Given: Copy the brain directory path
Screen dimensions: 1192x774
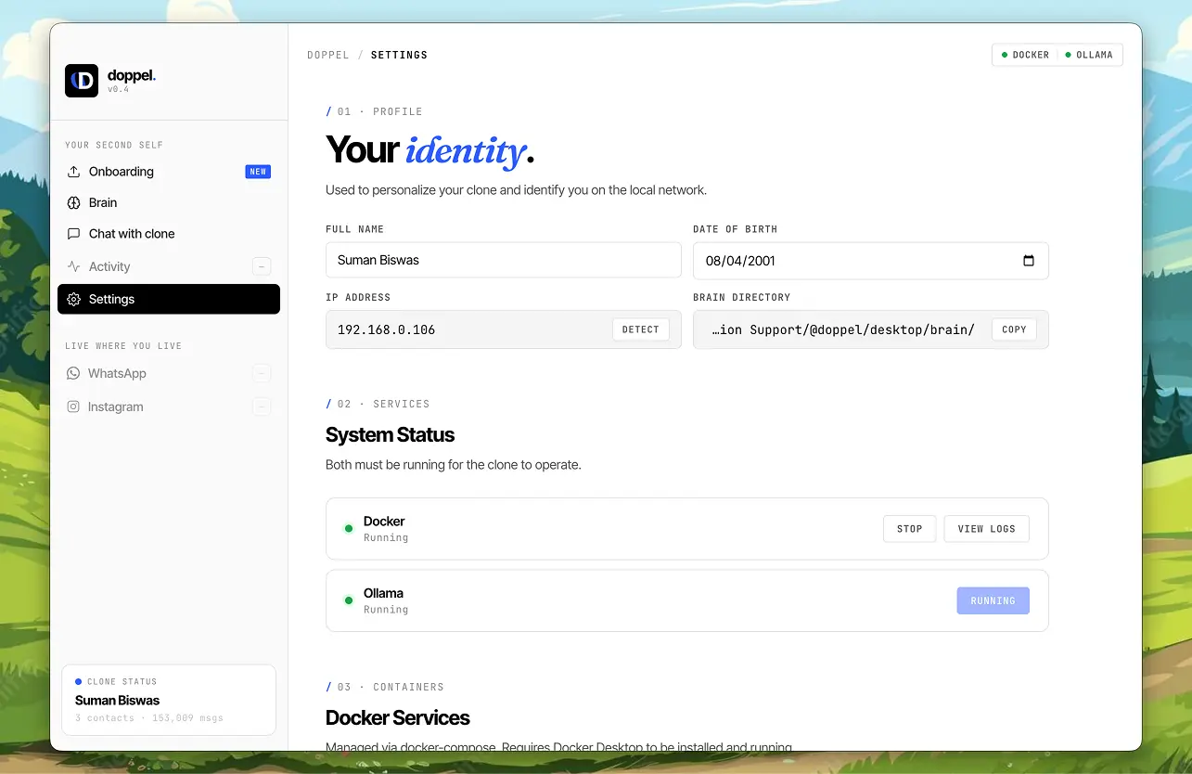Looking at the screenshot, I should click(1014, 329).
